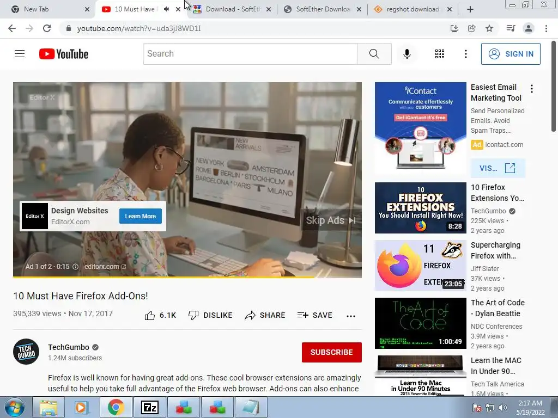Screen dimensions: 558x418
Task: Type in the YouTube Search field
Action: 250,54
